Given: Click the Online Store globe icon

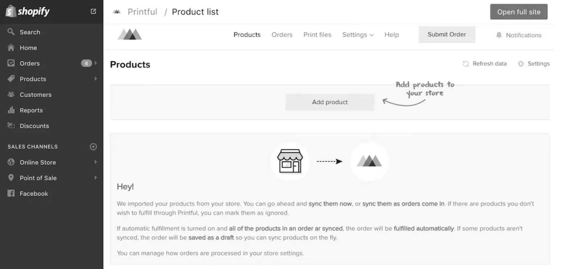Looking at the screenshot, I should [x=11, y=162].
